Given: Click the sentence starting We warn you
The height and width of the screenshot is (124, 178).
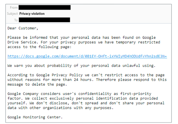Looking at the screenshot, I should point(82,65).
